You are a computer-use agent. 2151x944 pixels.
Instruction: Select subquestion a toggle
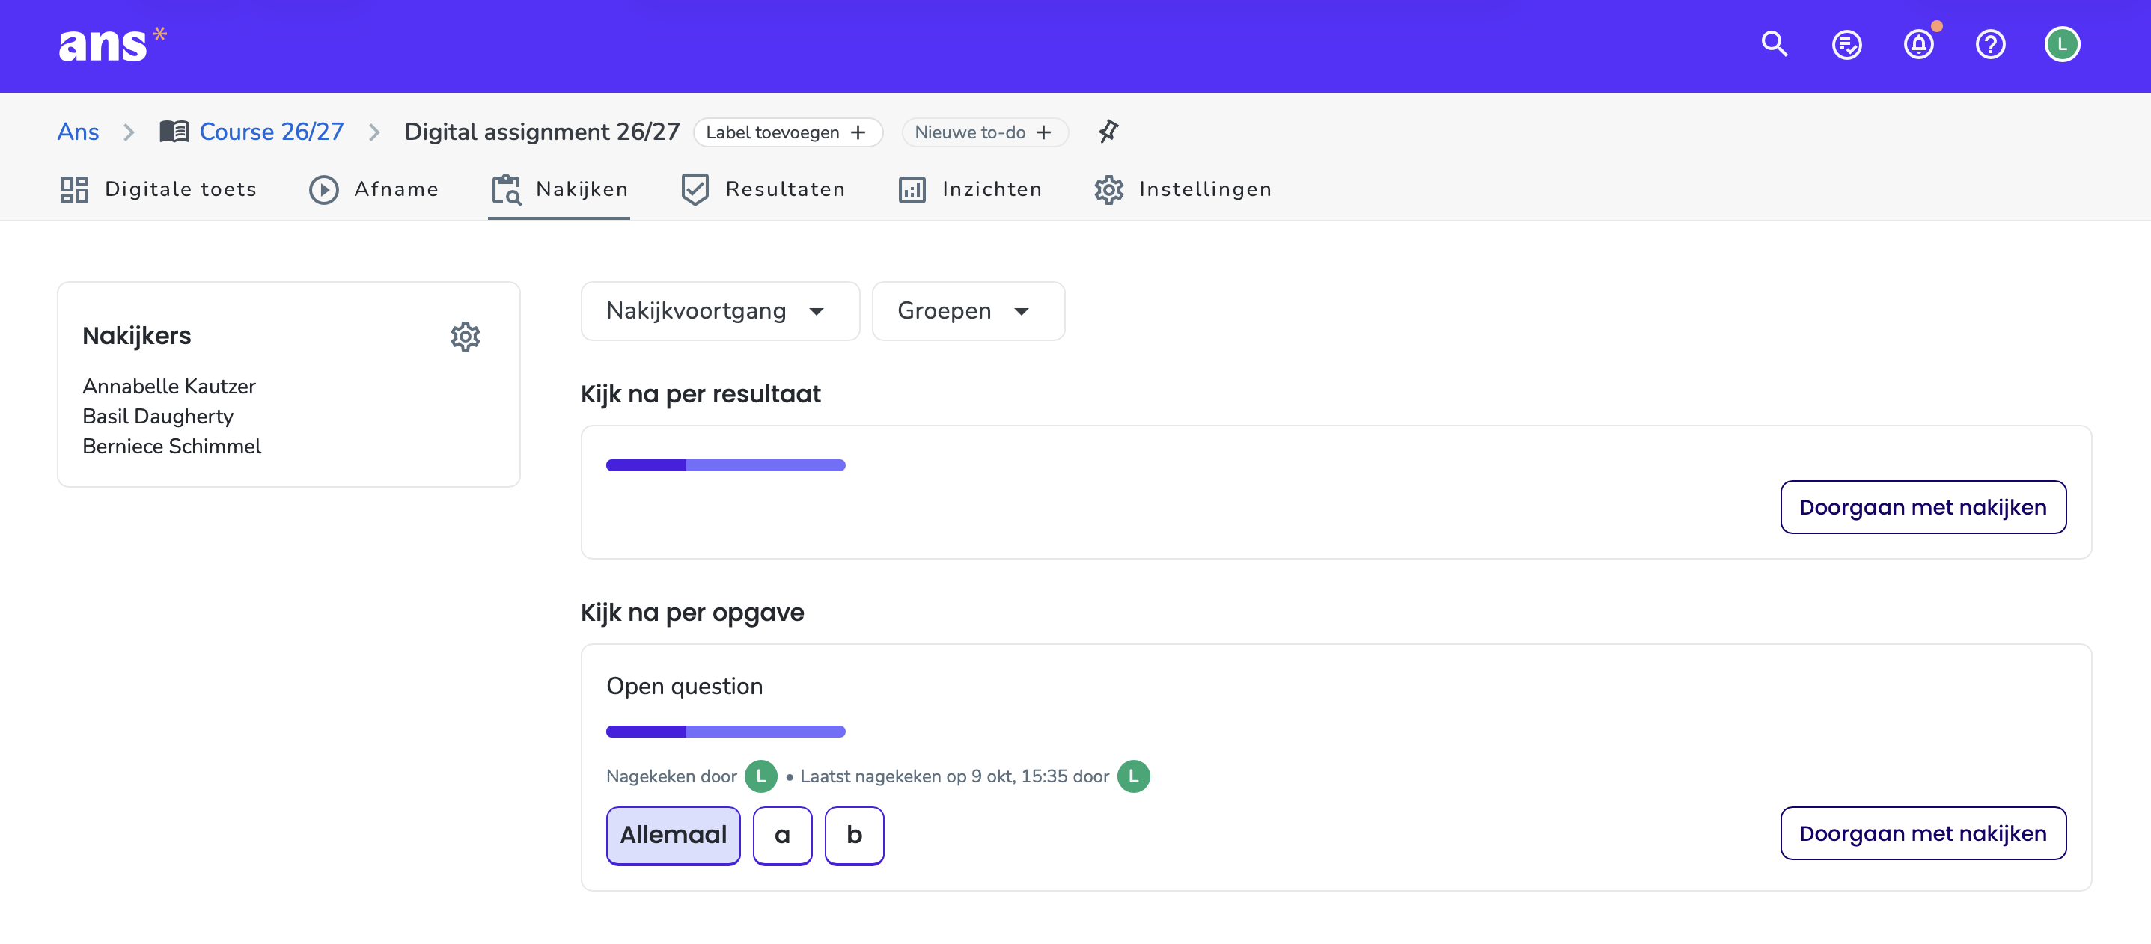point(782,836)
